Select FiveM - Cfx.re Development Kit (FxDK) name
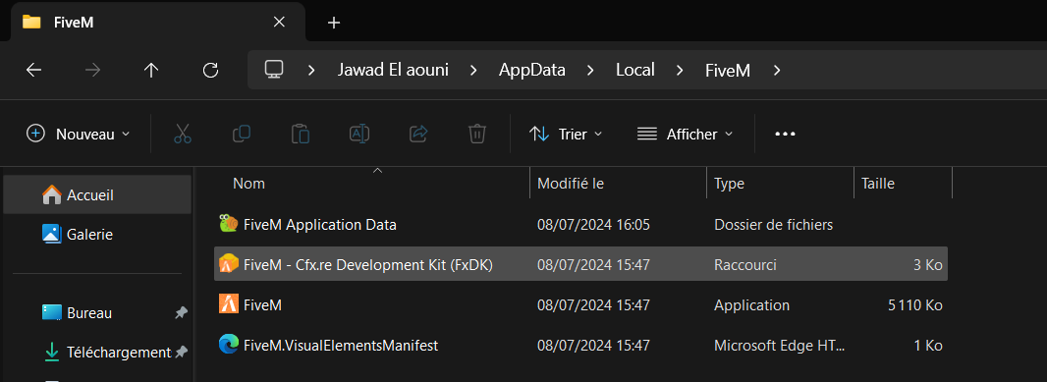This screenshot has height=382, width=1047. point(368,264)
